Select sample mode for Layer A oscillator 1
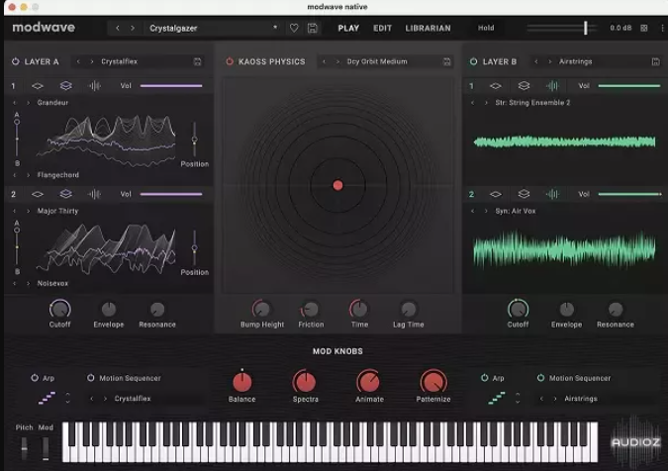 (94, 86)
